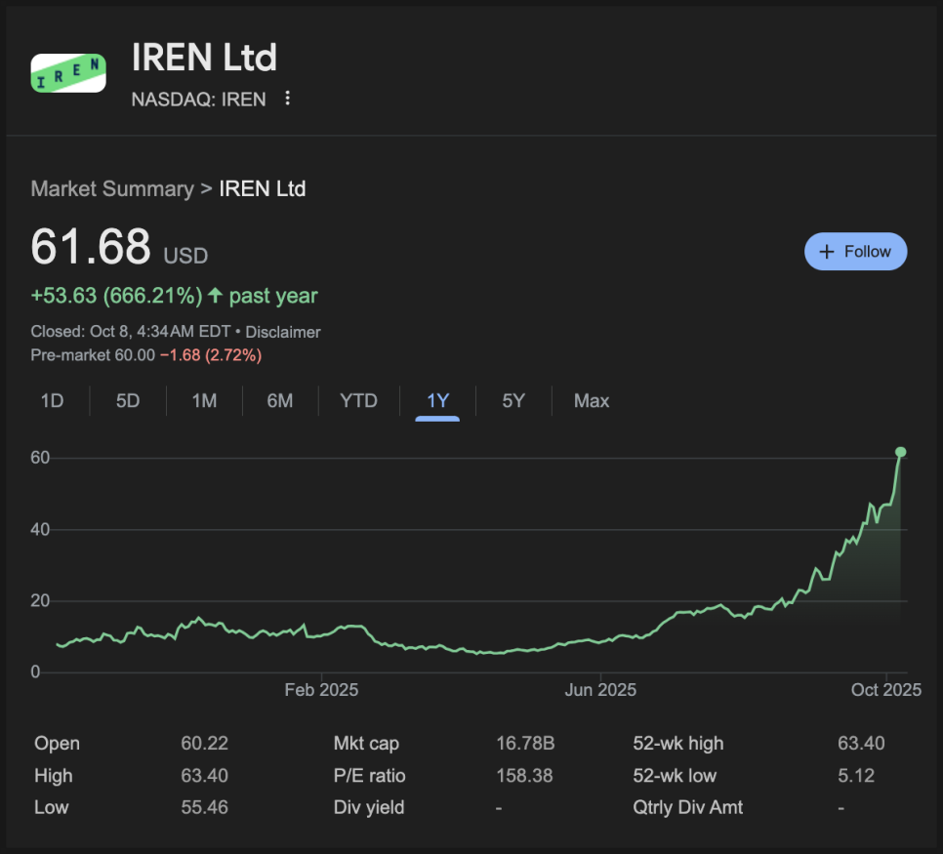This screenshot has height=854, width=943.
Task: Select the YTD range tab
Action: [x=358, y=401]
